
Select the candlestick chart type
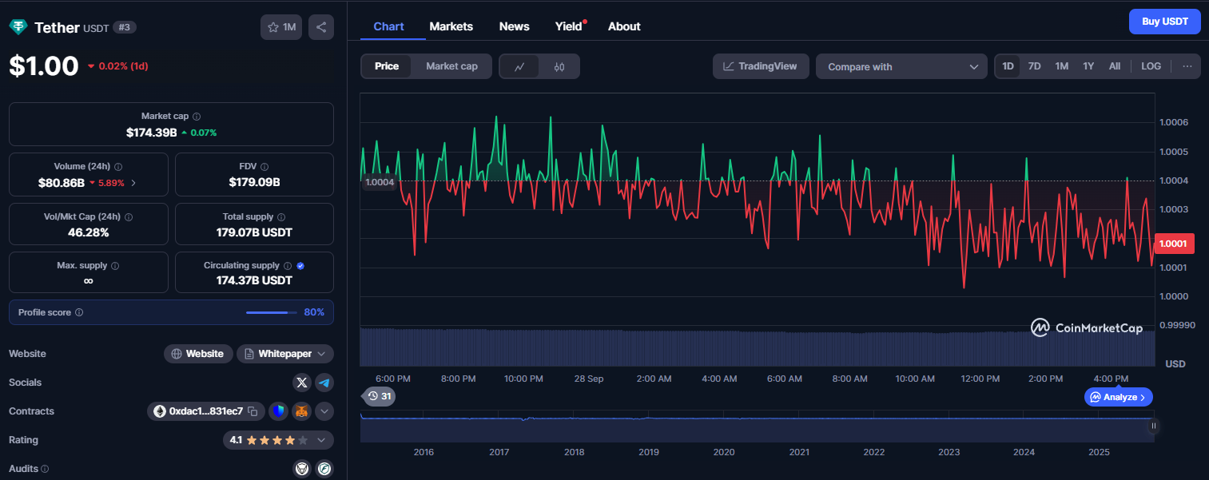tap(559, 66)
